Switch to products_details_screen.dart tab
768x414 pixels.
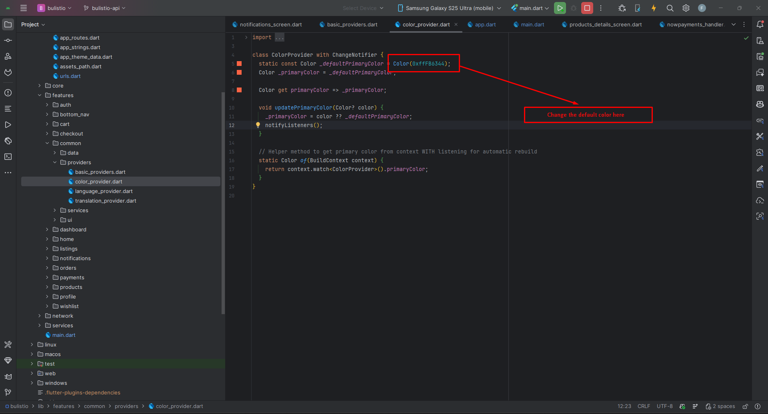pyautogui.click(x=602, y=24)
